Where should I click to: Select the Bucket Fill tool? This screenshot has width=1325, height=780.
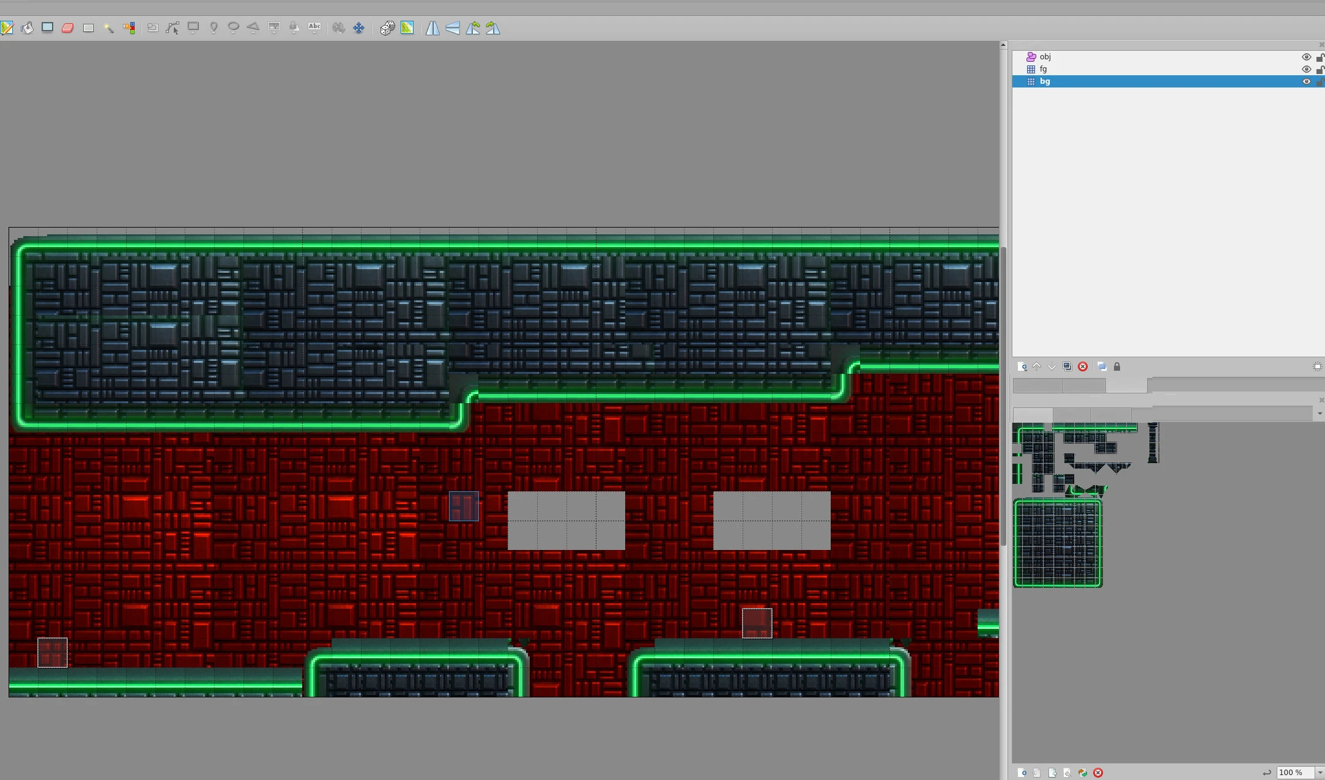[28, 28]
